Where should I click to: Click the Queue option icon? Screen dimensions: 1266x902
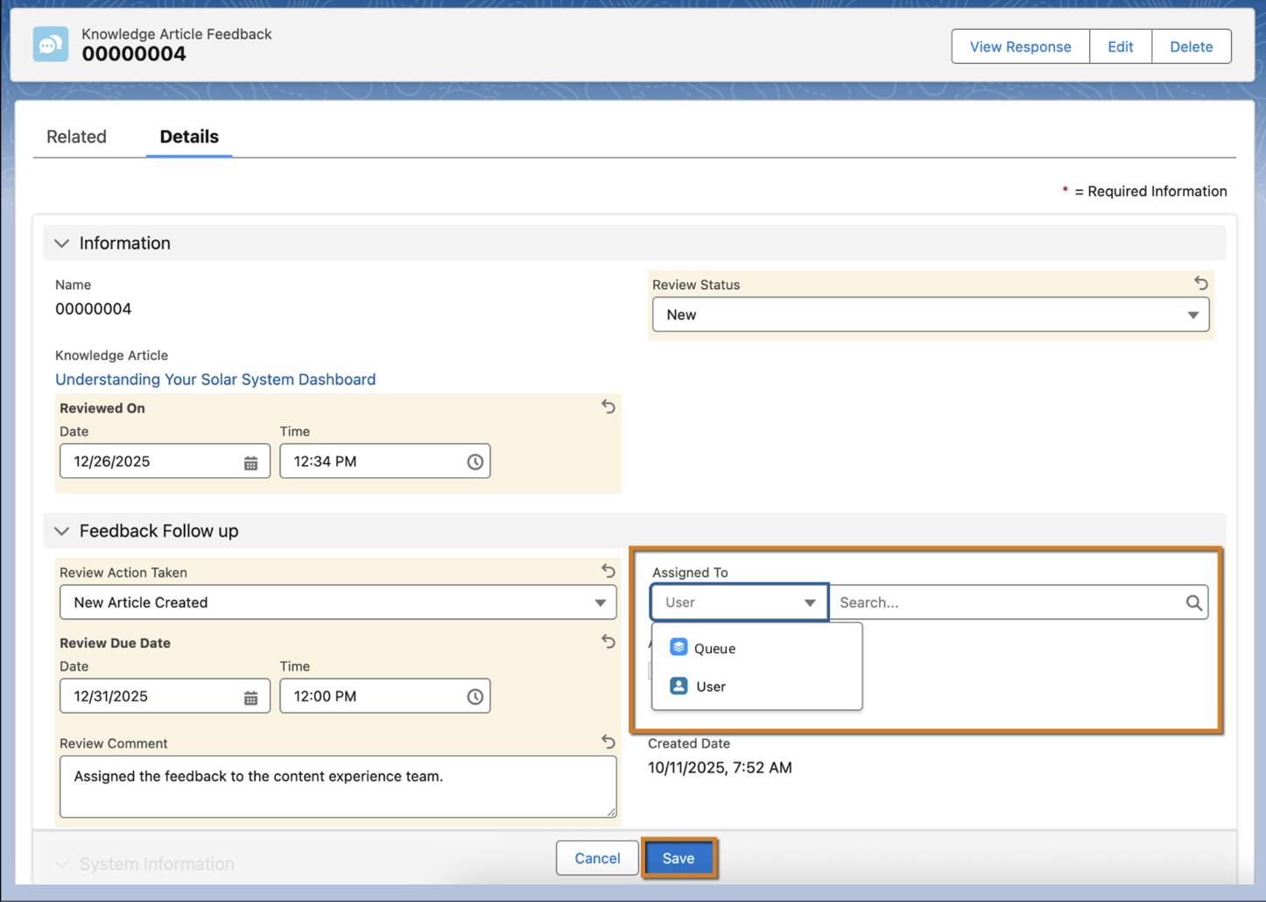click(x=679, y=647)
